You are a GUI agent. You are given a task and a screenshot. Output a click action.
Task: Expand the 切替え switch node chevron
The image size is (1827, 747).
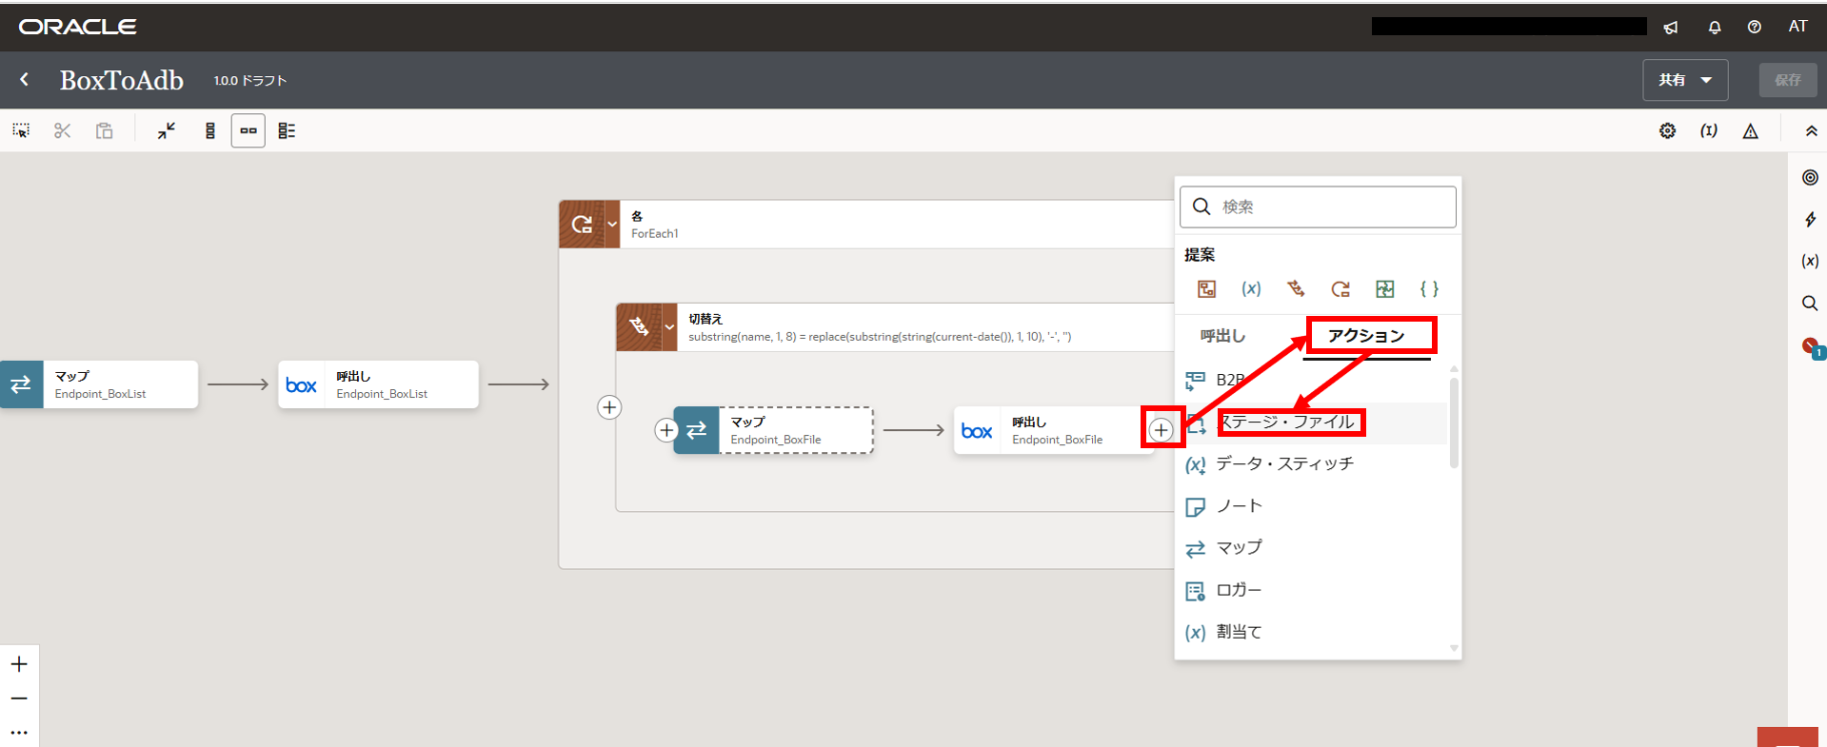[x=669, y=327]
